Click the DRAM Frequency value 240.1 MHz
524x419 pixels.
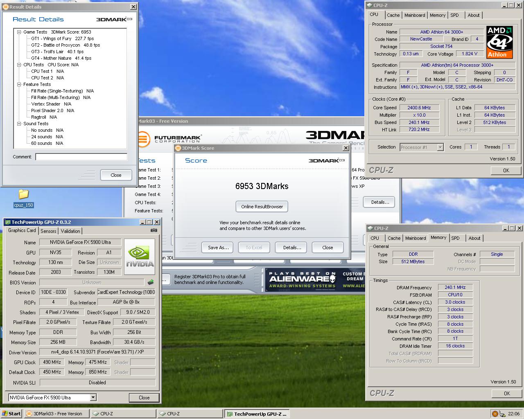tap(455, 287)
